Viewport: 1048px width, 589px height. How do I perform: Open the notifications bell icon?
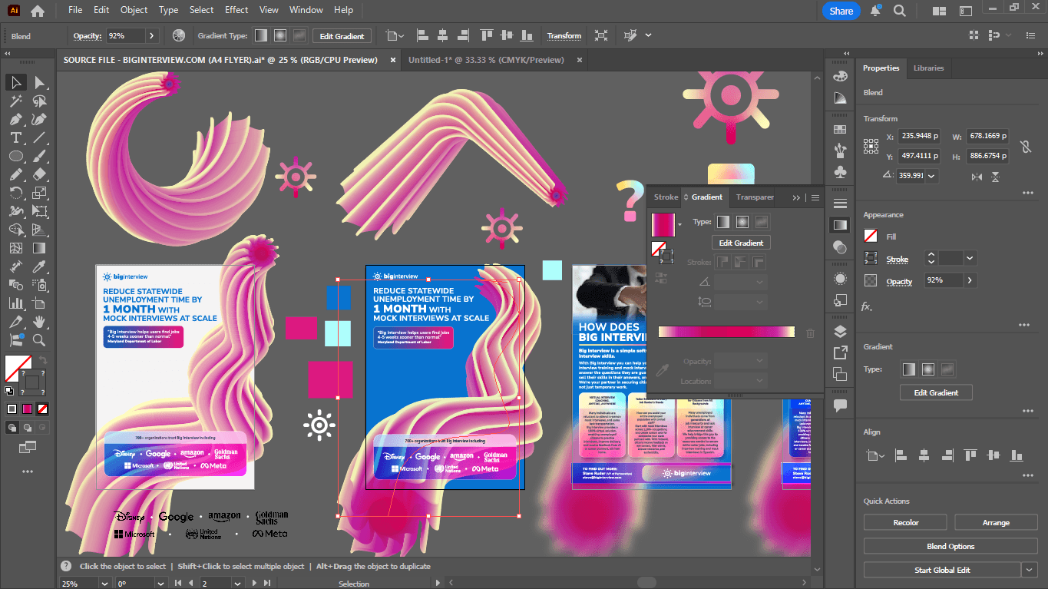tap(875, 11)
